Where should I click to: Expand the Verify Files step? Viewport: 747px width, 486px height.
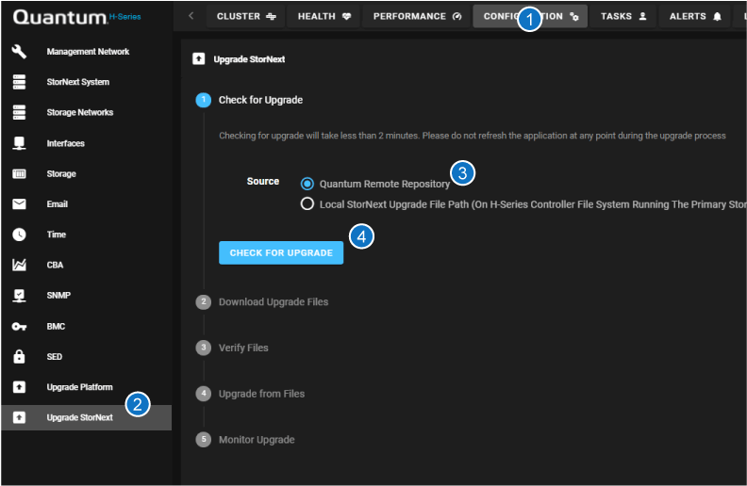[243, 348]
